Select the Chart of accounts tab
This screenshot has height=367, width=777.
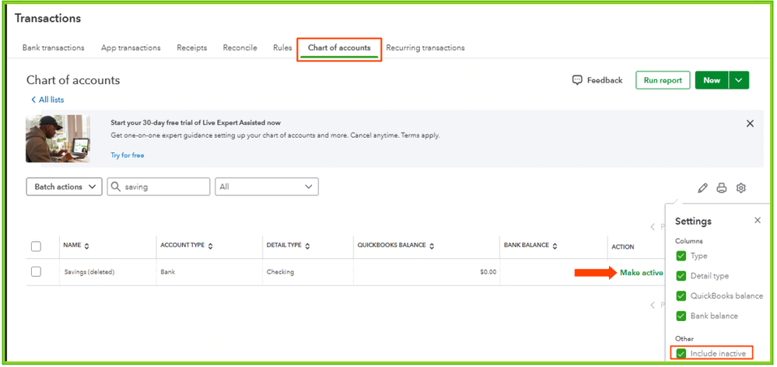tap(339, 48)
